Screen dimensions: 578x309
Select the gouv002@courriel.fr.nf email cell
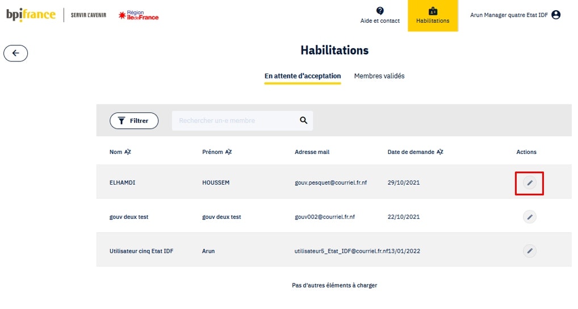[325, 217]
